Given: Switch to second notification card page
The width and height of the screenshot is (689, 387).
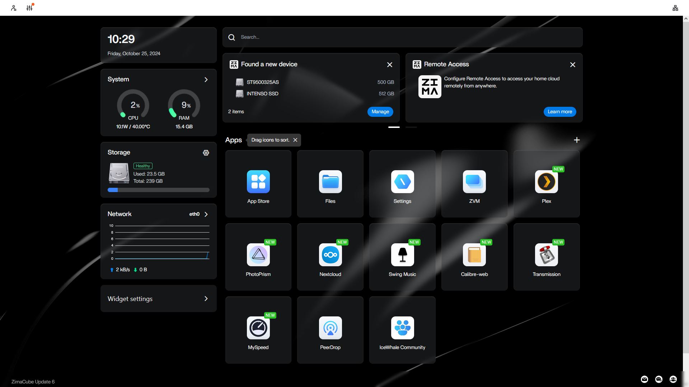Looking at the screenshot, I should 411,127.
